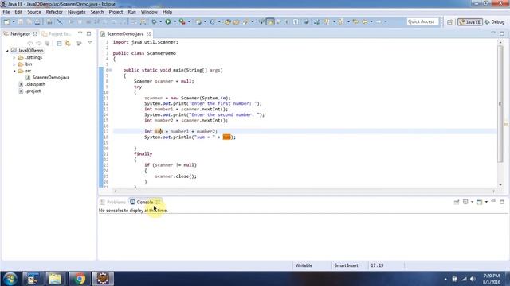The width and height of the screenshot is (510, 286).
Task: Toggle Show Whitespace Characters icon
Action: point(296,21)
